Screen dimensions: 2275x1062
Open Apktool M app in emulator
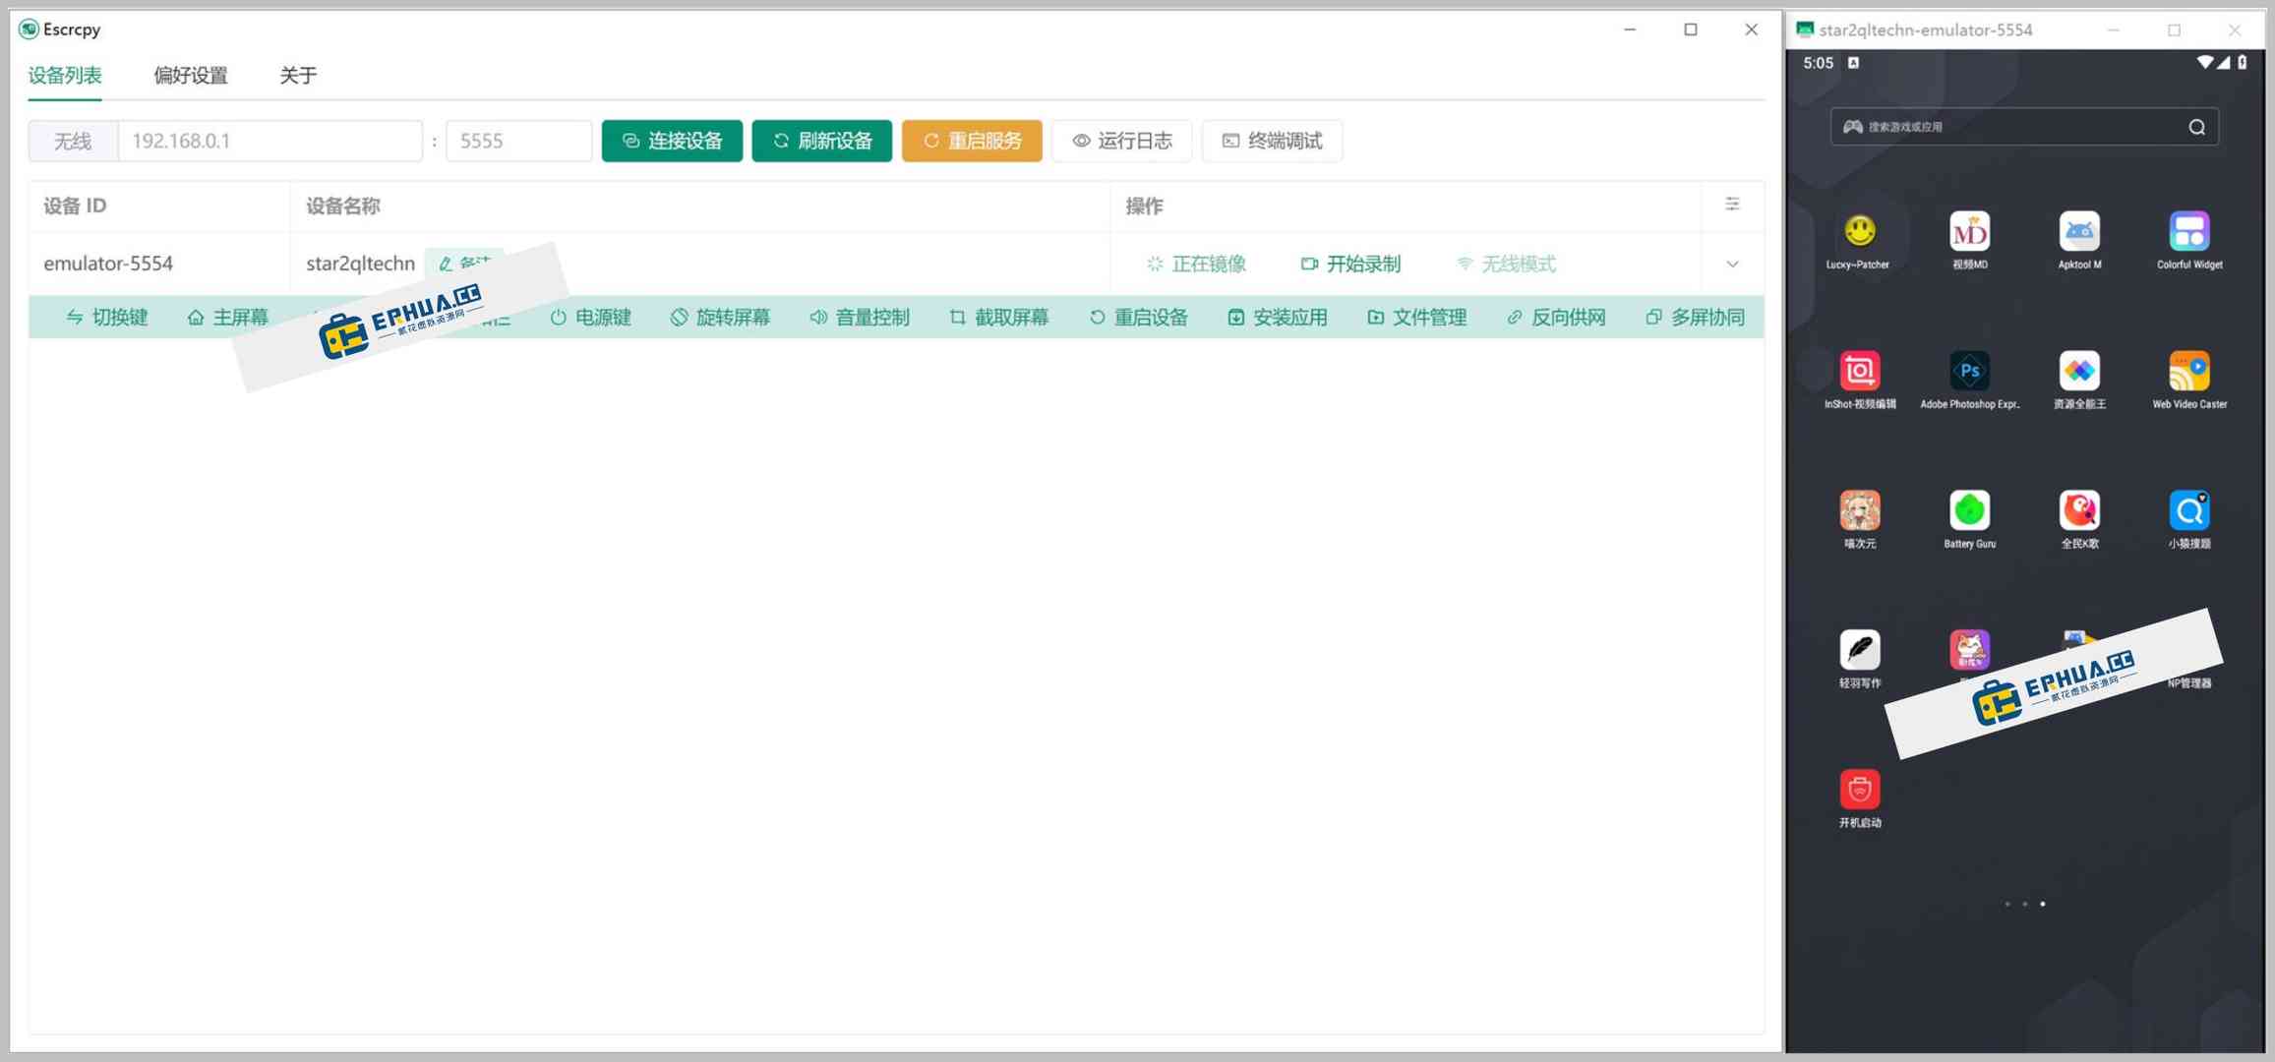click(x=2079, y=241)
